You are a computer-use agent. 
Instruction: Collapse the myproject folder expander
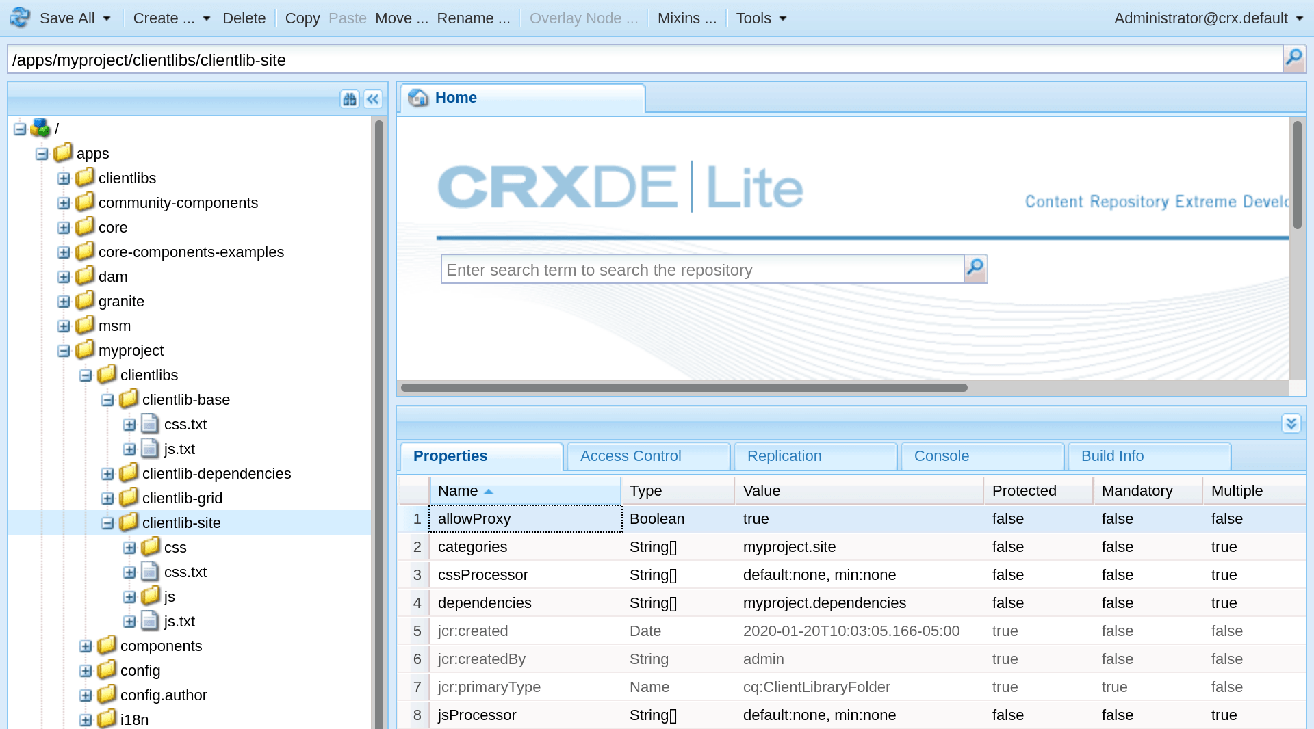(64, 351)
